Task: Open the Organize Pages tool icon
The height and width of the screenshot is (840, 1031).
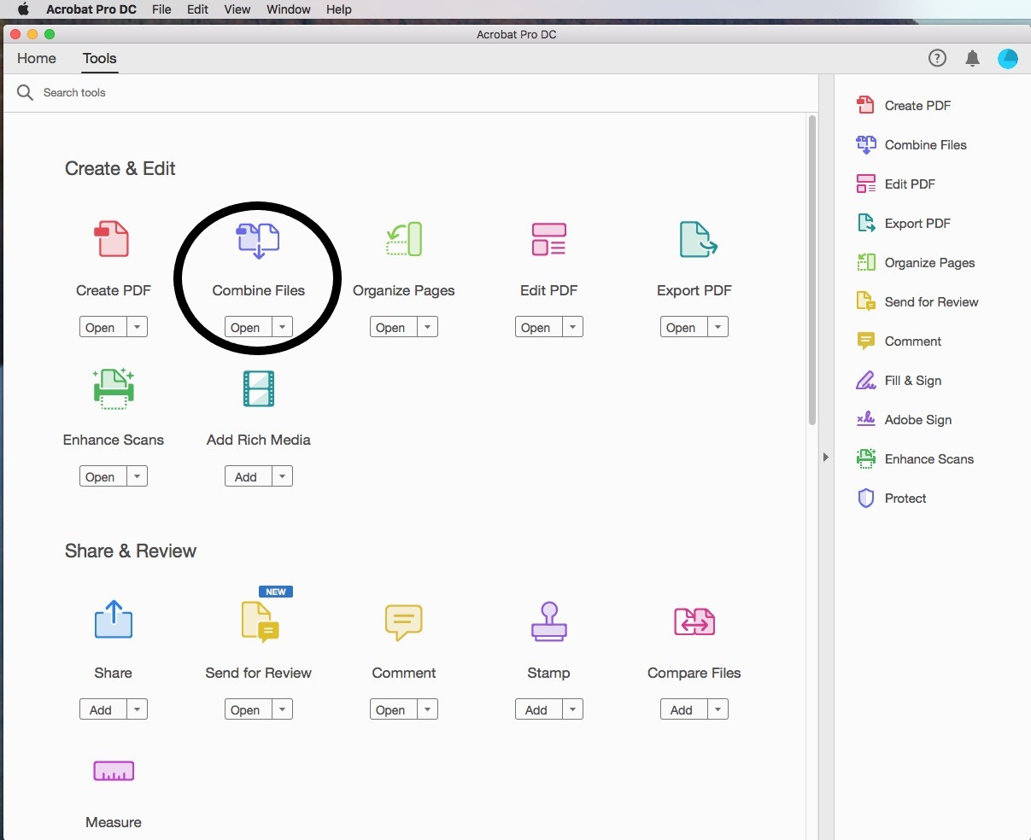Action: (403, 240)
